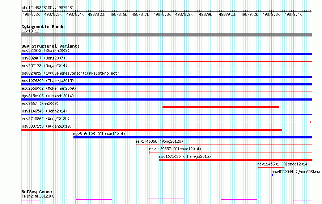Select the red bar of nsv3337158
This screenshot has height=204, width=322.
(x=152, y=130)
